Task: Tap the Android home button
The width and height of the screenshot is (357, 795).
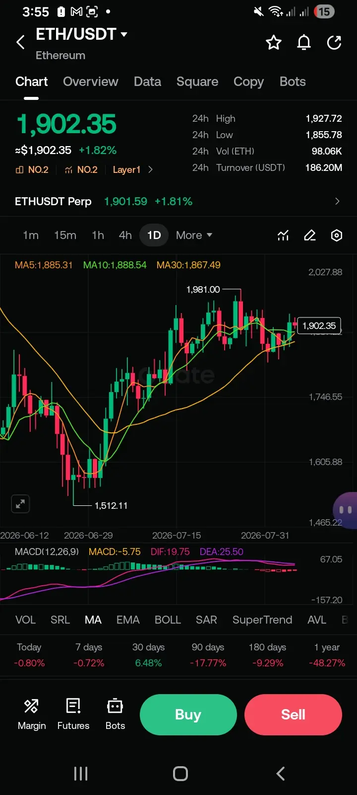Action: click(x=180, y=774)
